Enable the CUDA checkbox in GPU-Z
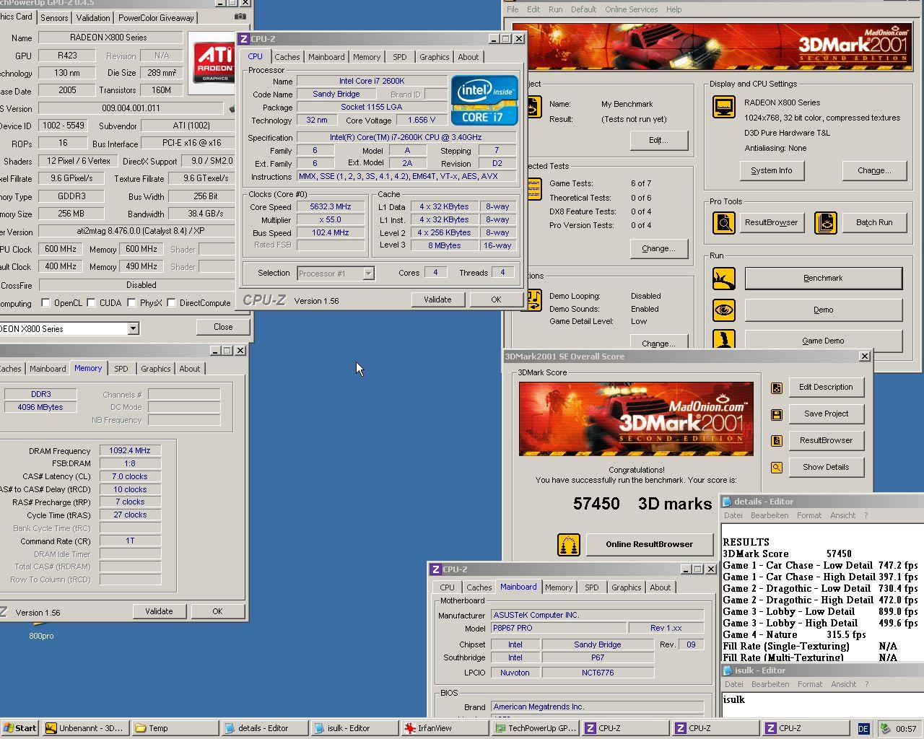The height and width of the screenshot is (739, 924). click(x=91, y=303)
